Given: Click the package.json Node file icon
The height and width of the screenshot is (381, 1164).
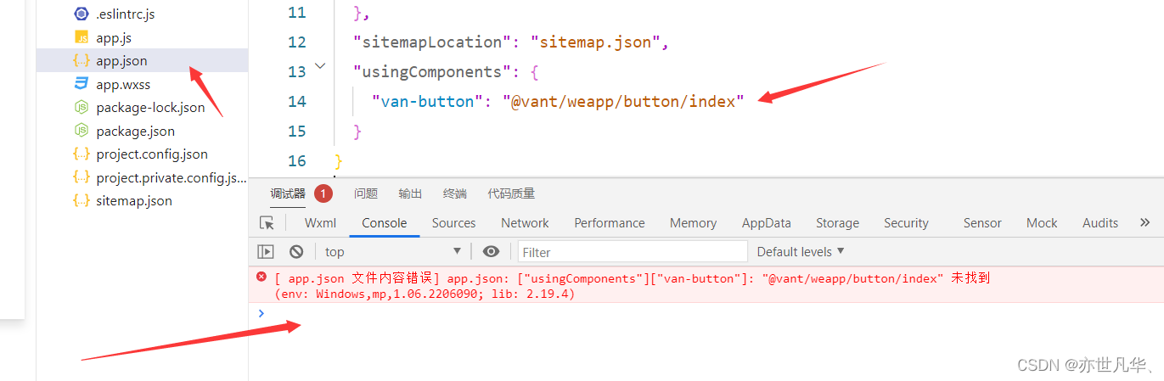Looking at the screenshot, I should click(x=82, y=131).
